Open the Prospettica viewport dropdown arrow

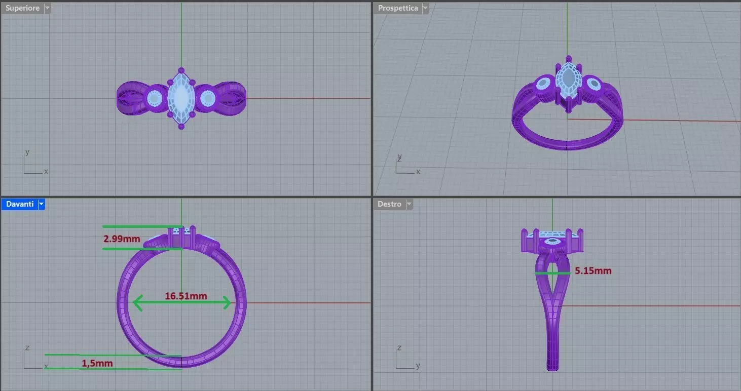pyautogui.click(x=425, y=8)
